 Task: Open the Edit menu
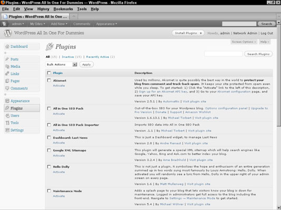pyautogui.click(x=16, y=9)
